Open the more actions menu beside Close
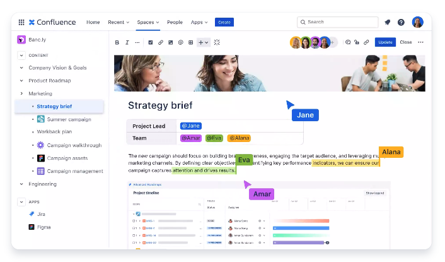445x262 pixels. tap(420, 42)
